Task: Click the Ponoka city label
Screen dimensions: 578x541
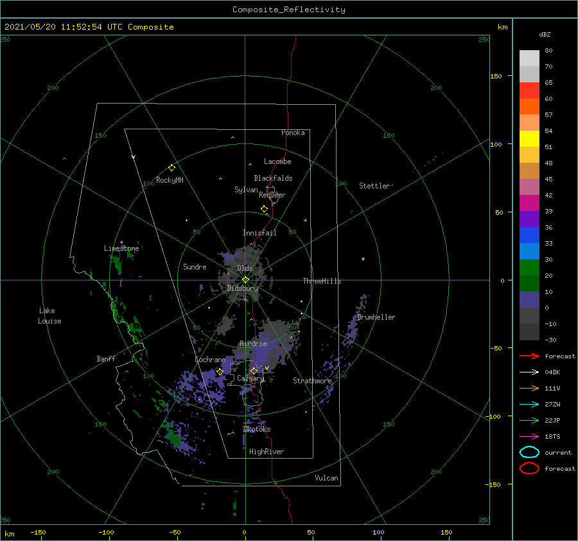Action: click(293, 133)
